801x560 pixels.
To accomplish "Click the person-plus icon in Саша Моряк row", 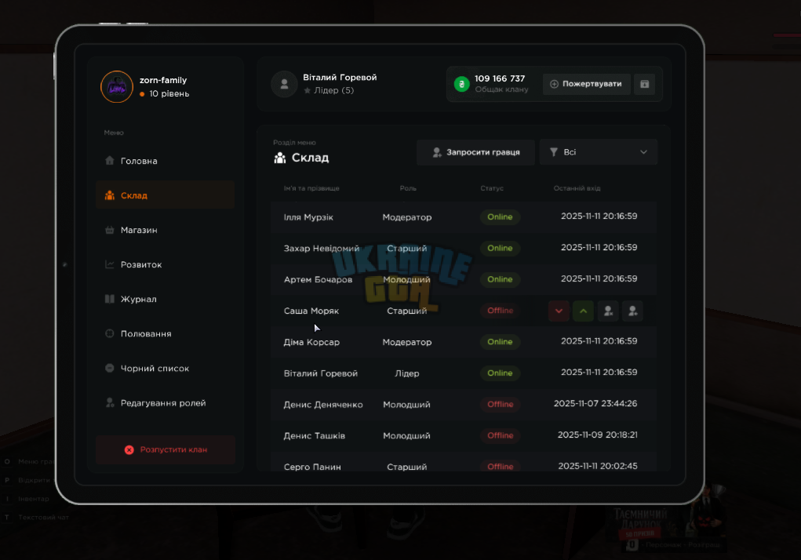I will coord(632,311).
